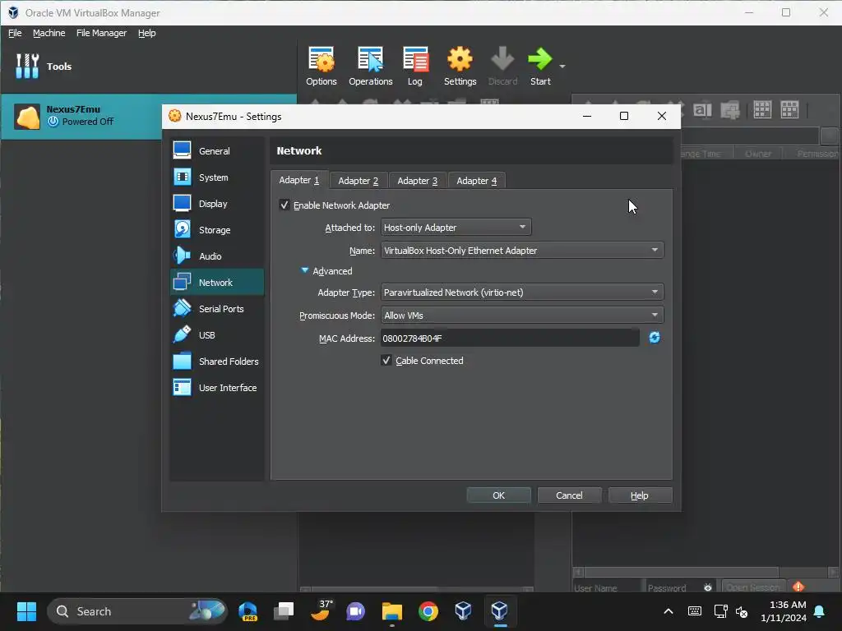
Task: Open the File menu
Action: [x=15, y=33]
